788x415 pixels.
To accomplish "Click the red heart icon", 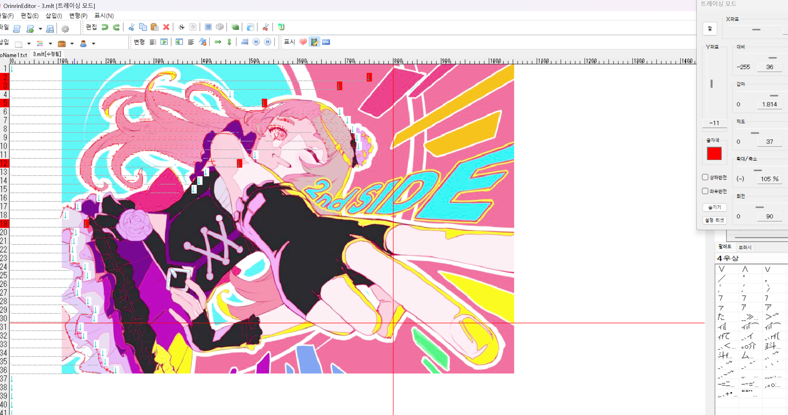I will pos(303,42).
